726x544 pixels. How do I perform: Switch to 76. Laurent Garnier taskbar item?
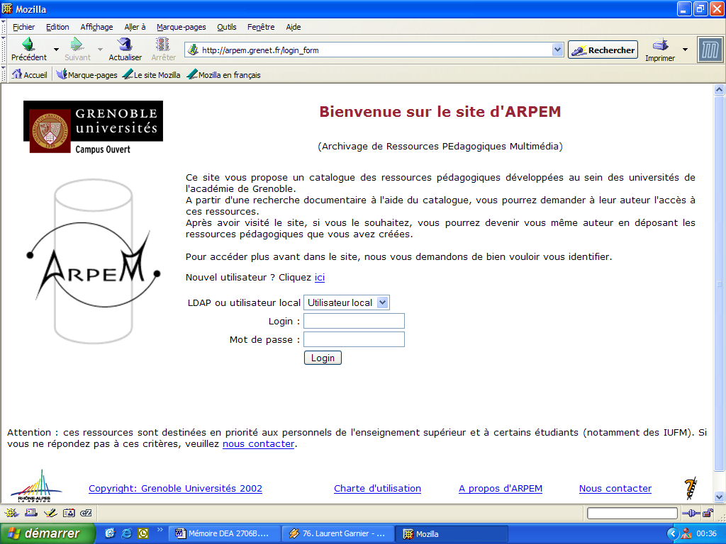click(x=338, y=533)
